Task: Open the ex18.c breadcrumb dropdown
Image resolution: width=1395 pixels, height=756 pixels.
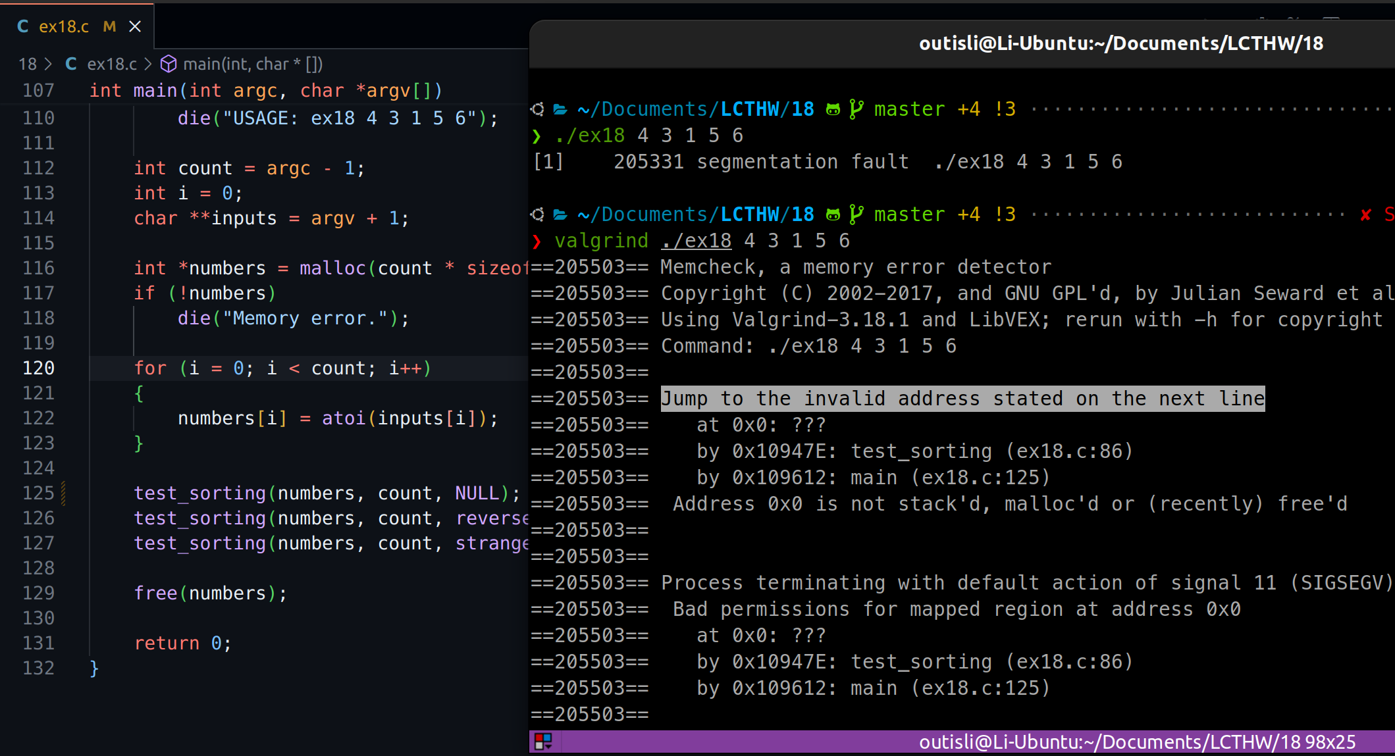Action: pyautogui.click(x=112, y=64)
